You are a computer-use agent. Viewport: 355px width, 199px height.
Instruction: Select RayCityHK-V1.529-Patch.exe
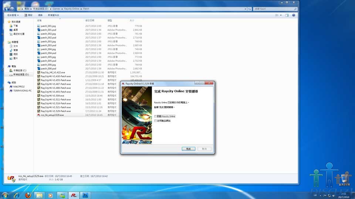click(56, 111)
